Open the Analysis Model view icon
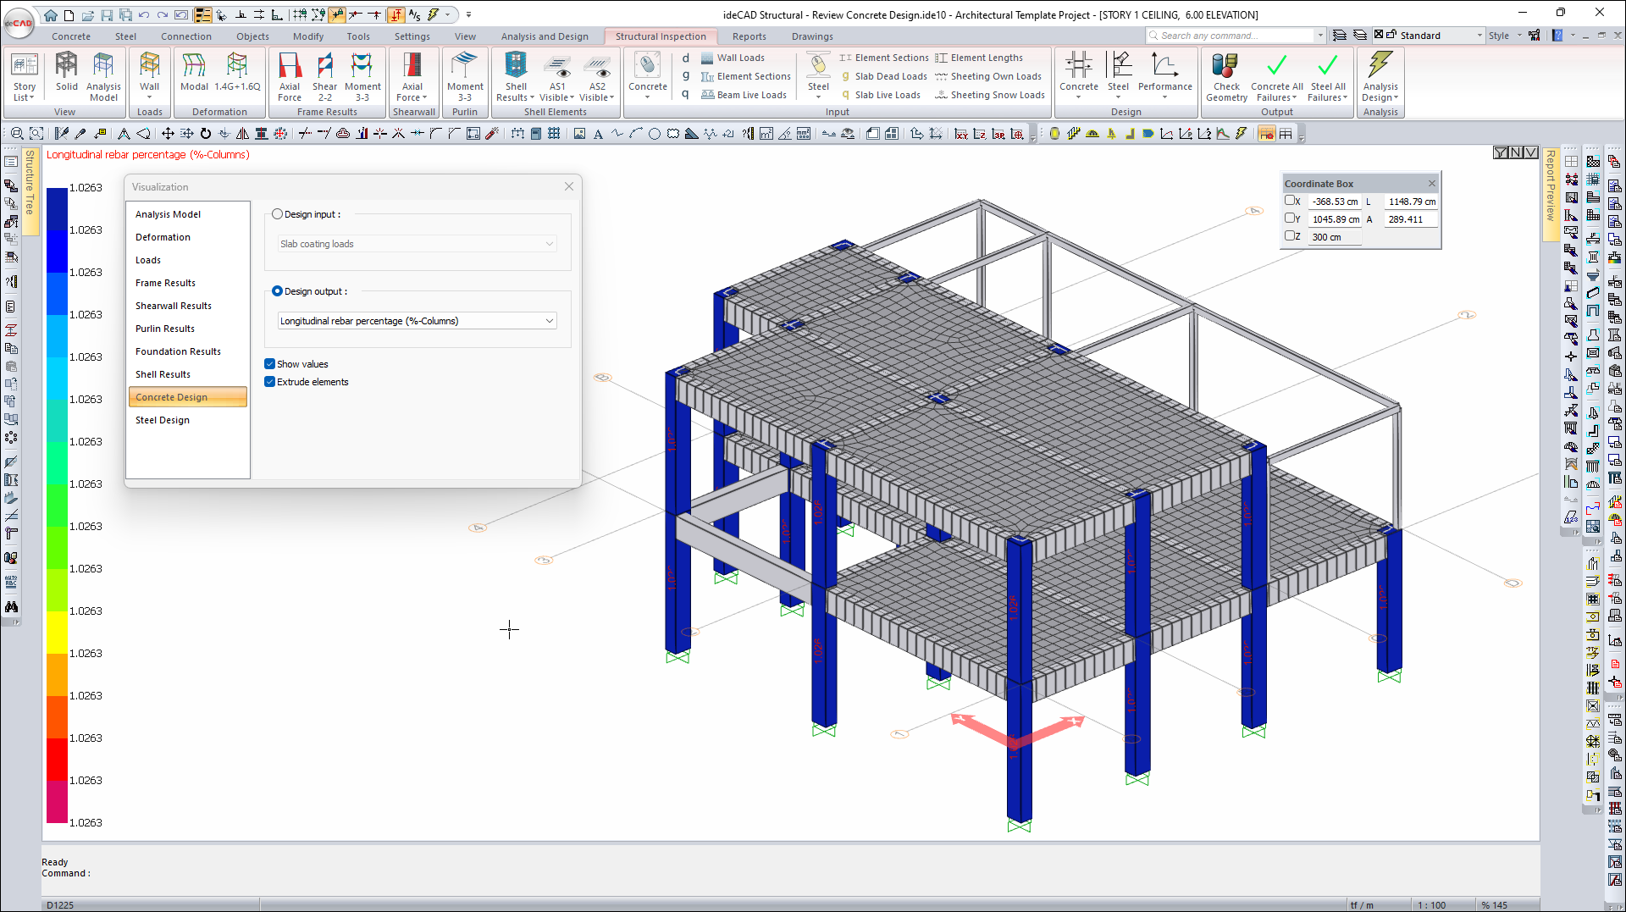Image resolution: width=1626 pixels, height=912 pixels. click(103, 76)
